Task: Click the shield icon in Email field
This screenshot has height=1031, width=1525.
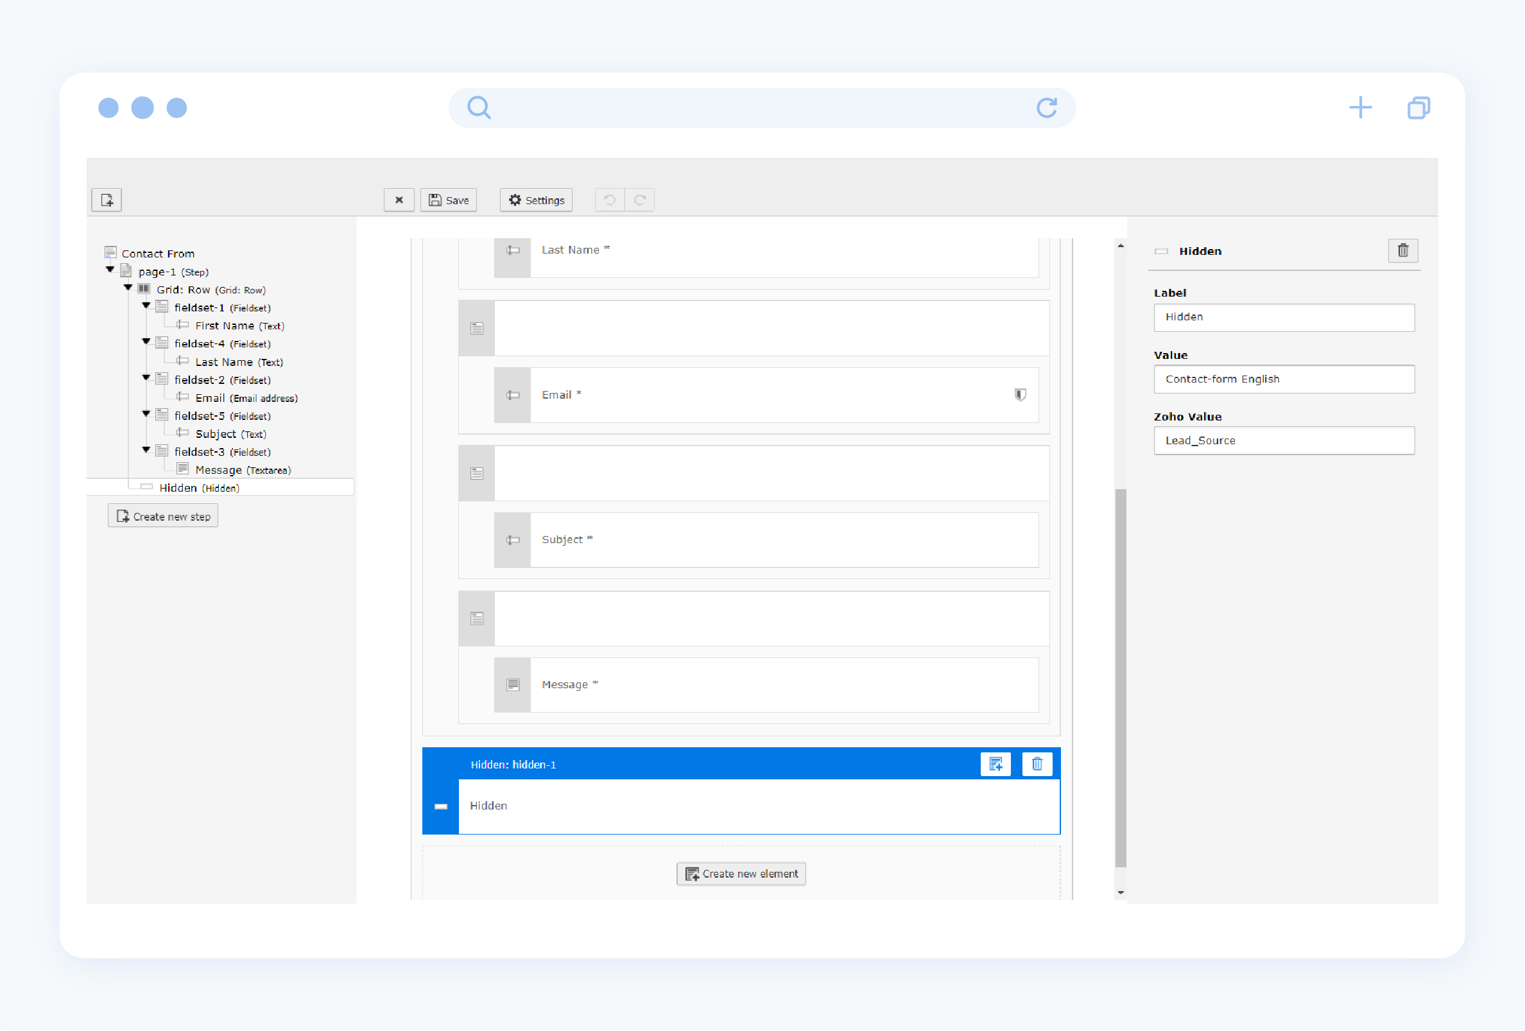Action: (1020, 394)
